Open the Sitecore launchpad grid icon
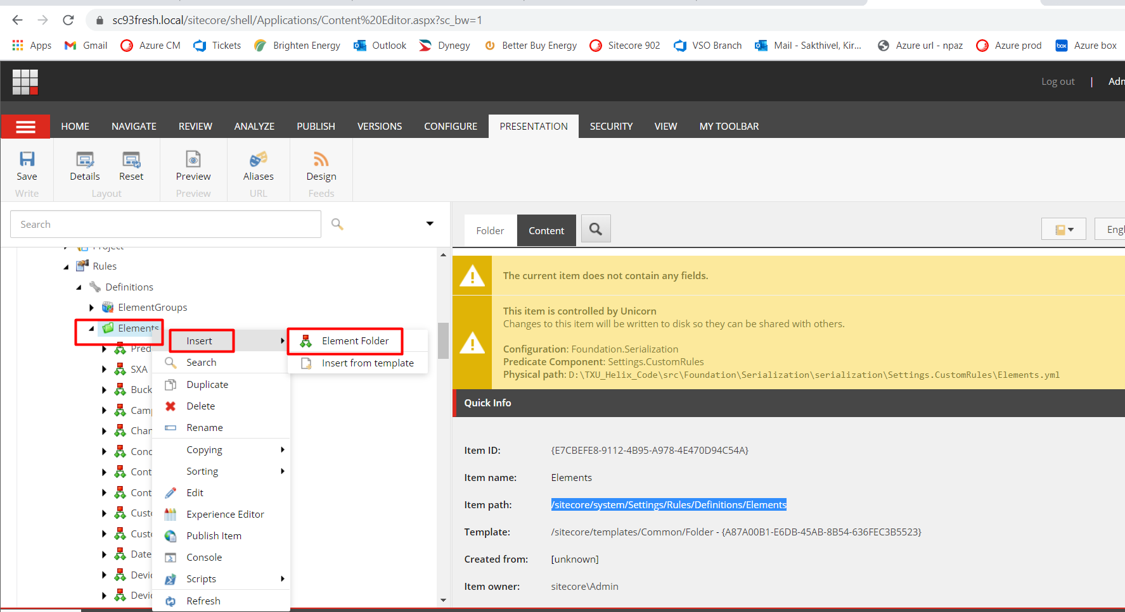This screenshot has width=1125, height=612. pos(25,82)
